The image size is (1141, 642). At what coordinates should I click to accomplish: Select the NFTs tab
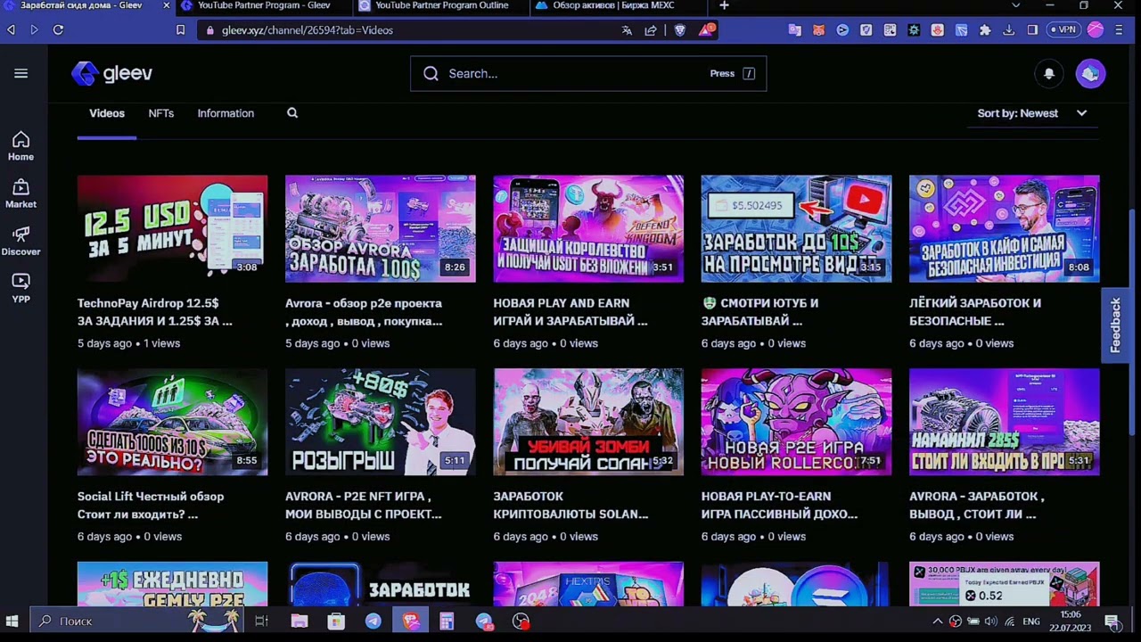(161, 113)
